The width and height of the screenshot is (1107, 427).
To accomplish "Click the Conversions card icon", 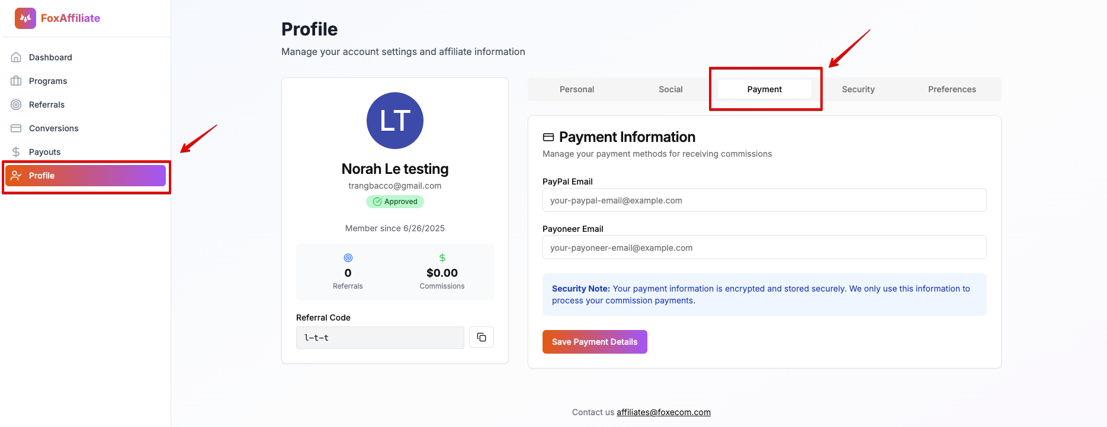I will click(16, 128).
